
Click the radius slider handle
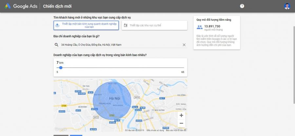pos(61,68)
